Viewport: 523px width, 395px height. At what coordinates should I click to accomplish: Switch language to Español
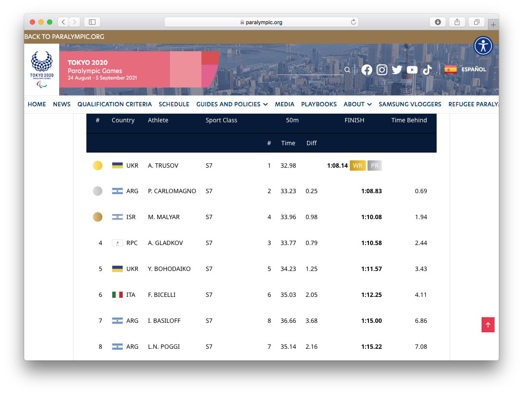[x=465, y=70]
